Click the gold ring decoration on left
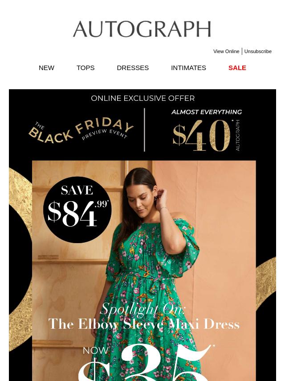This screenshot has height=381, width=285. [20, 259]
